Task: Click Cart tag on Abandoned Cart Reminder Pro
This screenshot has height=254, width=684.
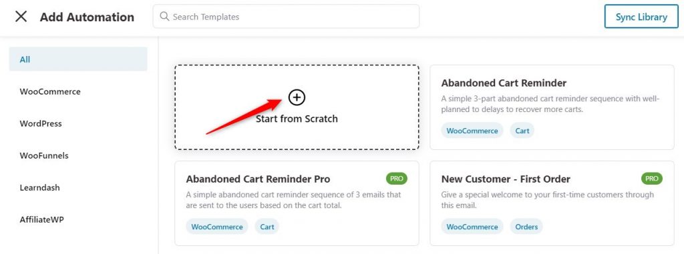Action: [267, 227]
